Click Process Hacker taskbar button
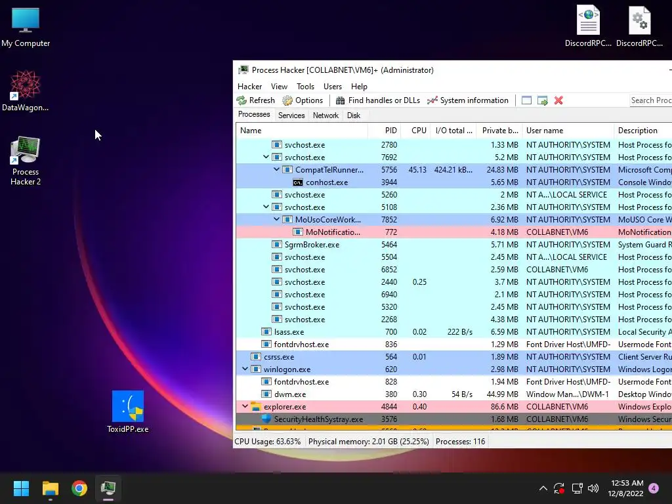Image resolution: width=672 pixels, height=504 pixels. tap(108, 488)
